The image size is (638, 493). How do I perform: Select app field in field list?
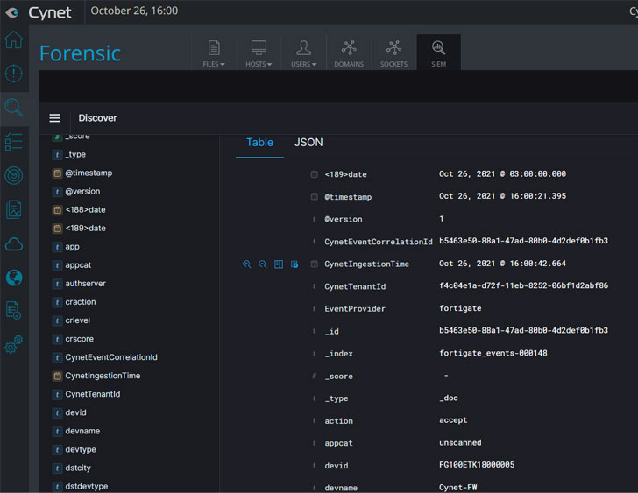[72, 247]
